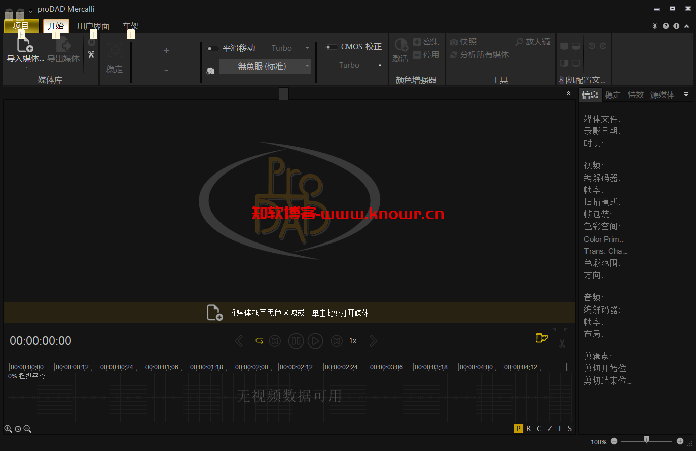696x451 pixels.
Task: Click the Stabilize (稳定) target icon
Action: [x=115, y=50]
